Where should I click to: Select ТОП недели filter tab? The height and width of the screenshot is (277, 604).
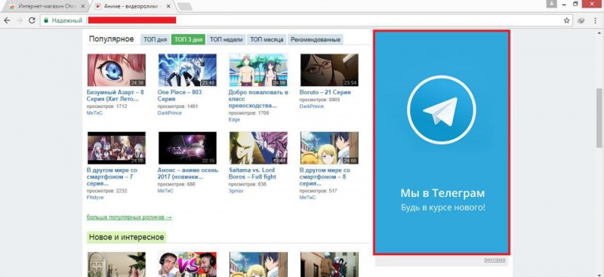pyautogui.click(x=226, y=39)
